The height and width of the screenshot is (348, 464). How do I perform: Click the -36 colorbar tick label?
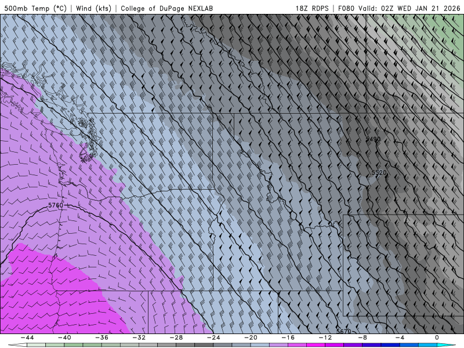click(102, 338)
